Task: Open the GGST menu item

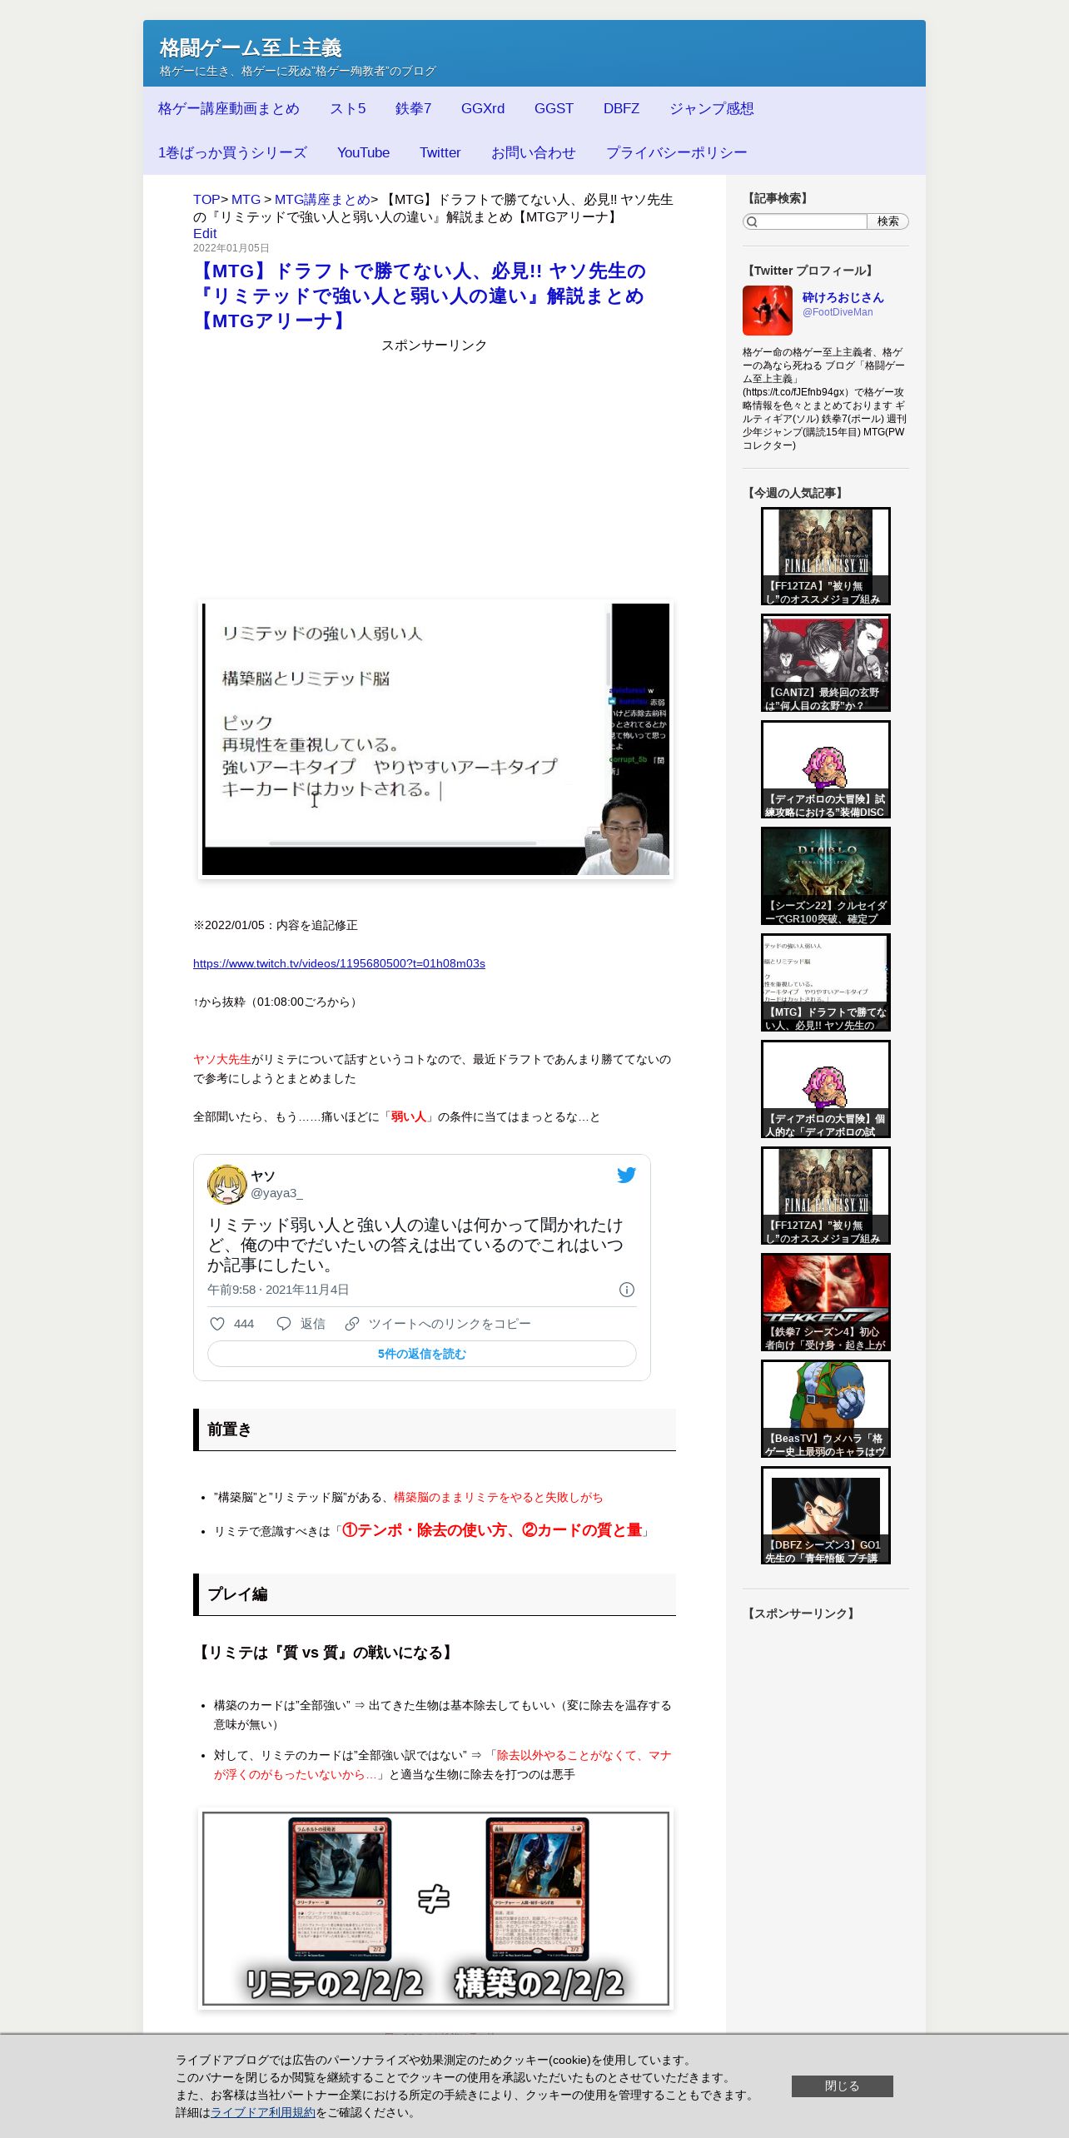Action: click(554, 108)
